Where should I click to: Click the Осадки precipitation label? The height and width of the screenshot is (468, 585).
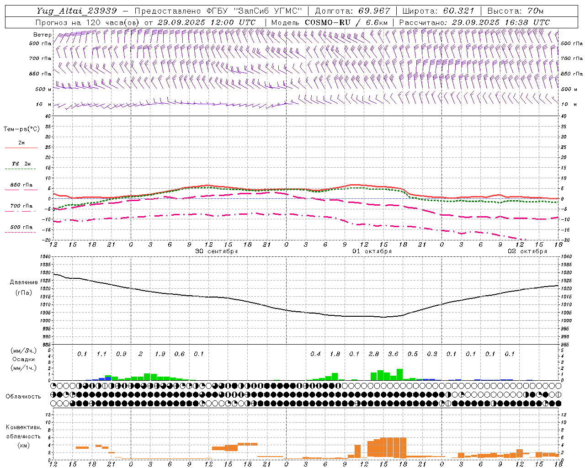[x=23, y=359]
